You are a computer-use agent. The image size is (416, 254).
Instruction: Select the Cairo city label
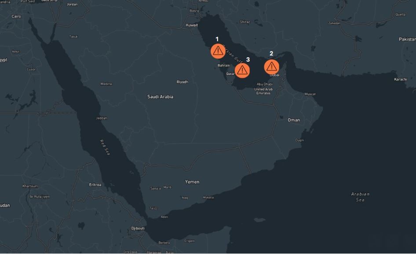(16, 16)
